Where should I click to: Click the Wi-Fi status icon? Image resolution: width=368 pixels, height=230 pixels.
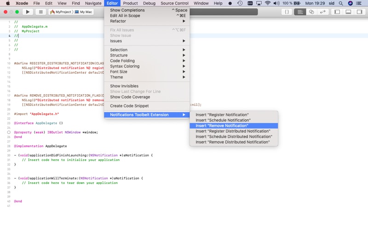point(267,3)
